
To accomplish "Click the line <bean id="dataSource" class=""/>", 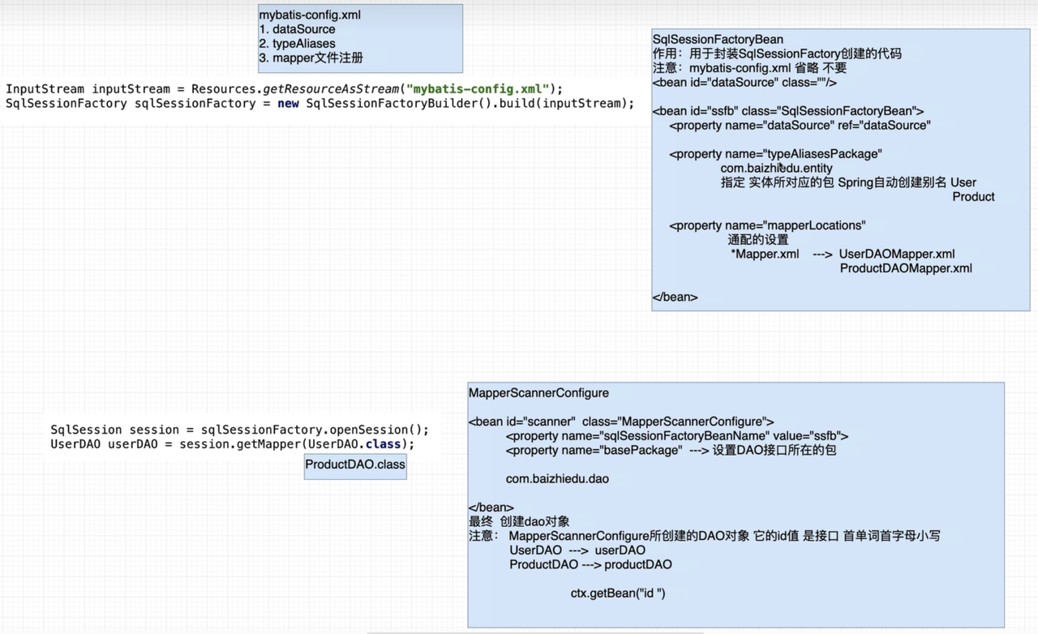I will point(744,83).
